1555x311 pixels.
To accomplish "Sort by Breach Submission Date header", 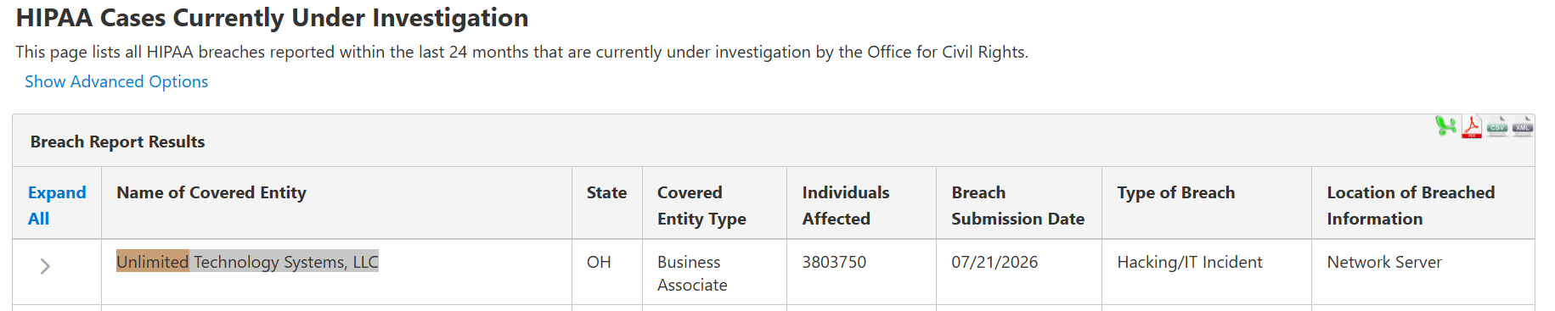I will pyautogui.click(x=1017, y=205).
